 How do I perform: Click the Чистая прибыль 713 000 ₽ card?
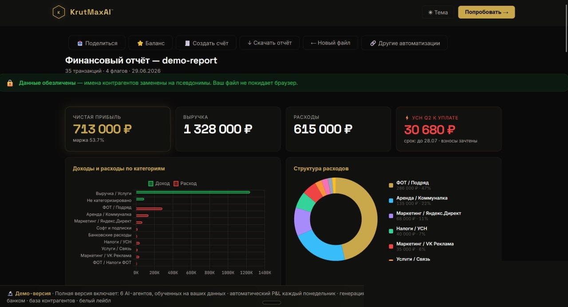tap(118, 129)
